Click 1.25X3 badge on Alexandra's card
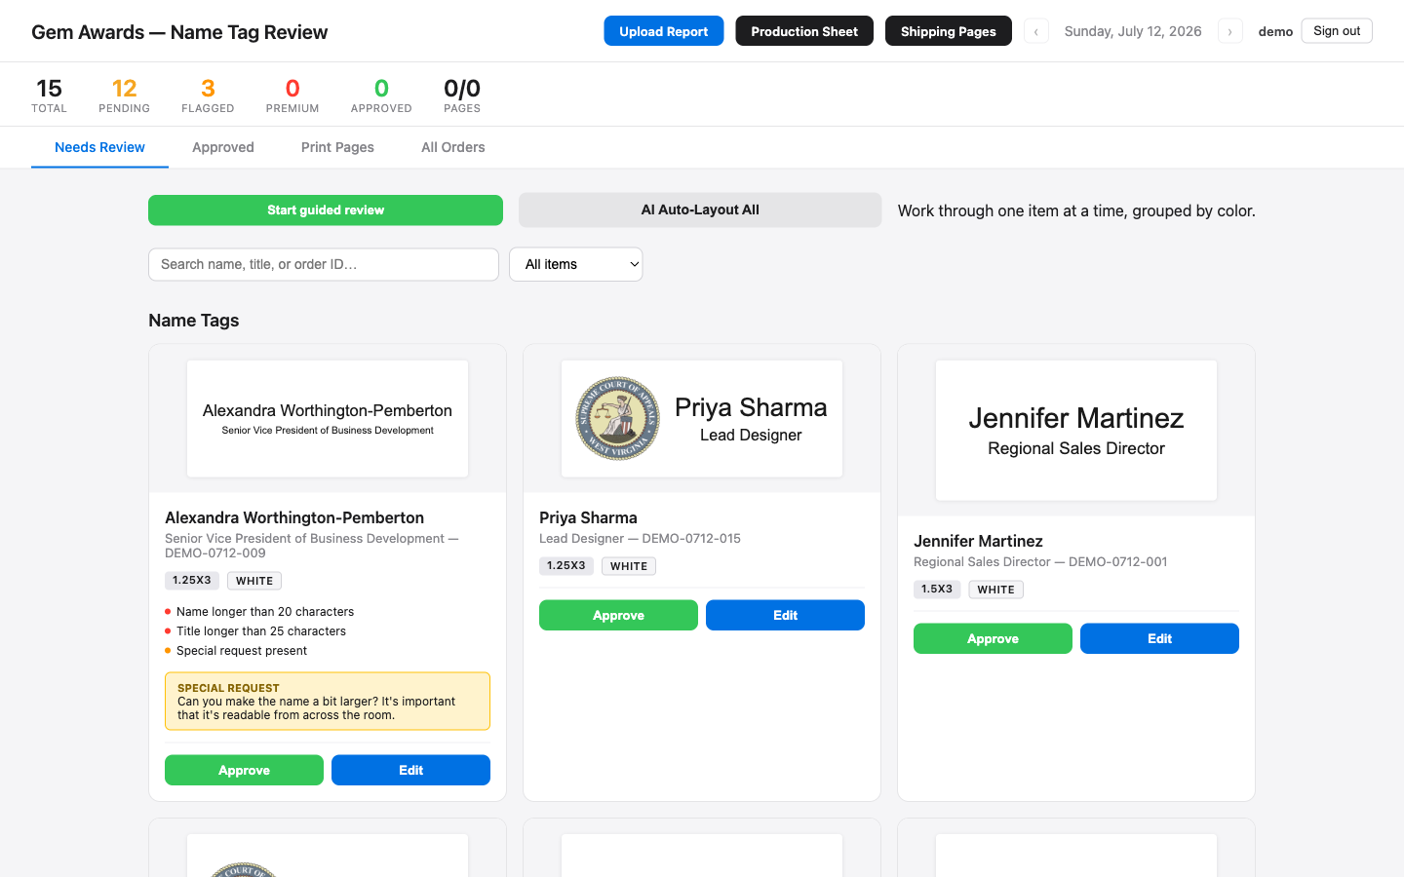Viewport: 1404px width, 877px height. click(x=192, y=581)
